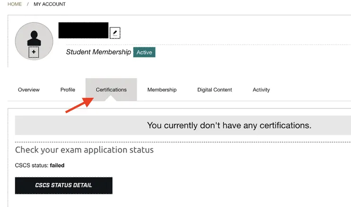Switch to the Profile tab
Image resolution: width=351 pixels, height=207 pixels.
68,90
